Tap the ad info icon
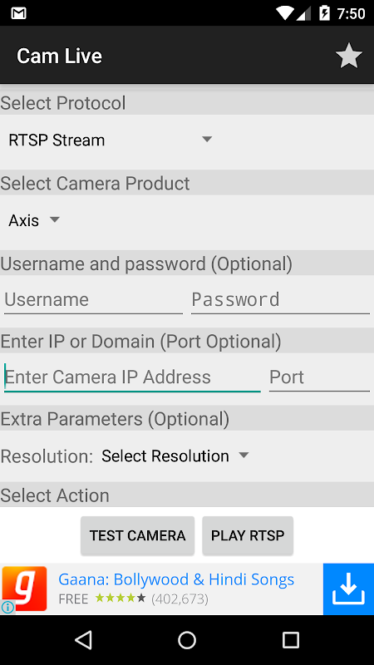 coord(7,608)
